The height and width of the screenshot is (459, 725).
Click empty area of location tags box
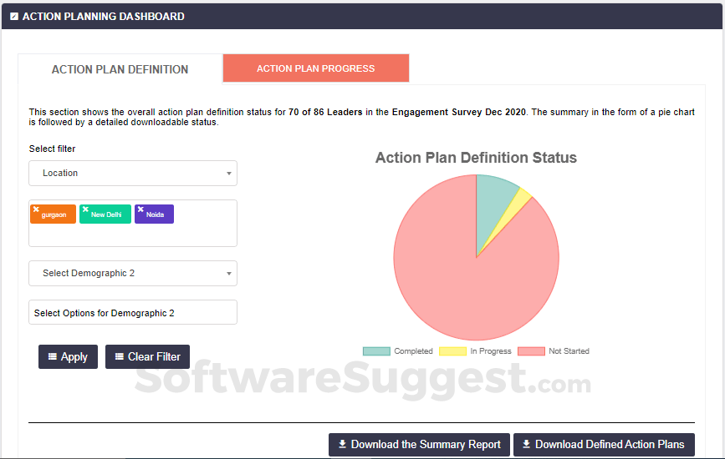133,235
